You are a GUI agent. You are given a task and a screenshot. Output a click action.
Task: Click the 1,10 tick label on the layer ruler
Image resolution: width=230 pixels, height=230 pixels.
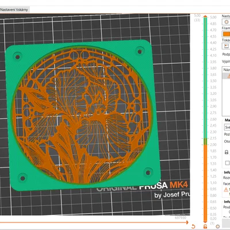(x=213, y=183)
